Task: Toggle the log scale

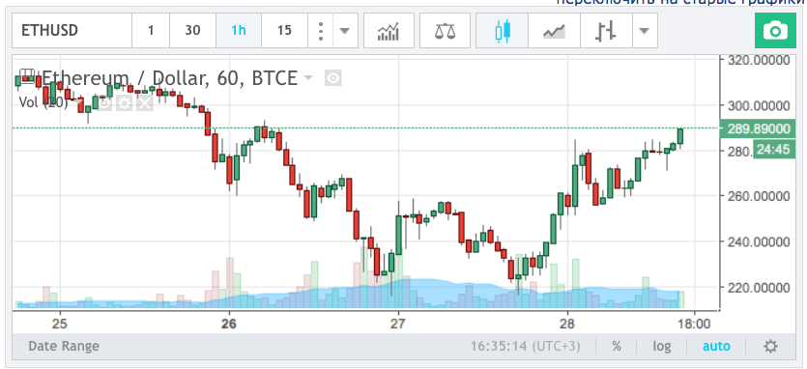Action: coord(661,347)
